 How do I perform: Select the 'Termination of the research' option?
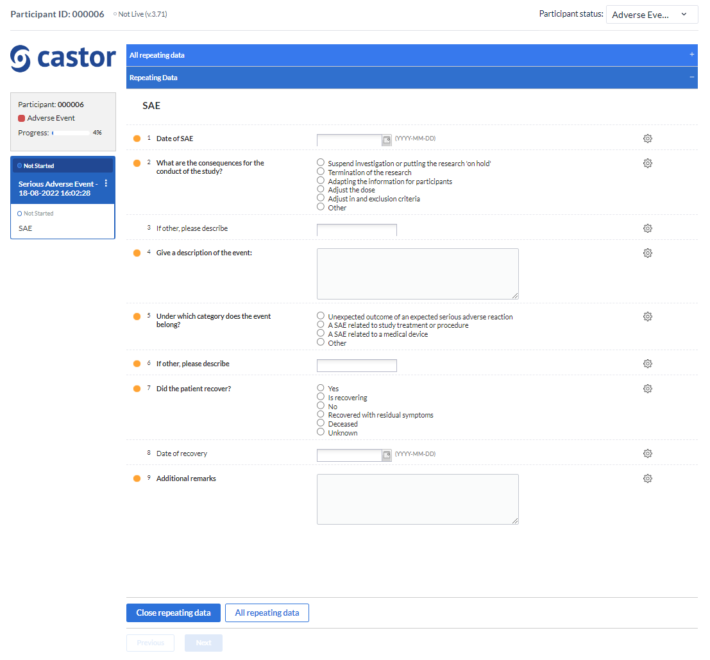point(320,171)
